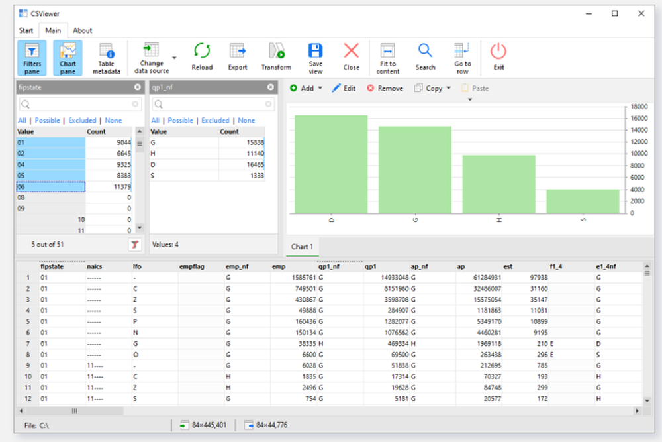Click Remove chart button
Screen dimensions: 662x442
coord(385,88)
